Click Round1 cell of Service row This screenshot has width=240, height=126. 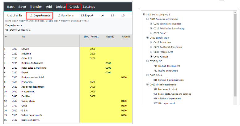coord(92,49)
